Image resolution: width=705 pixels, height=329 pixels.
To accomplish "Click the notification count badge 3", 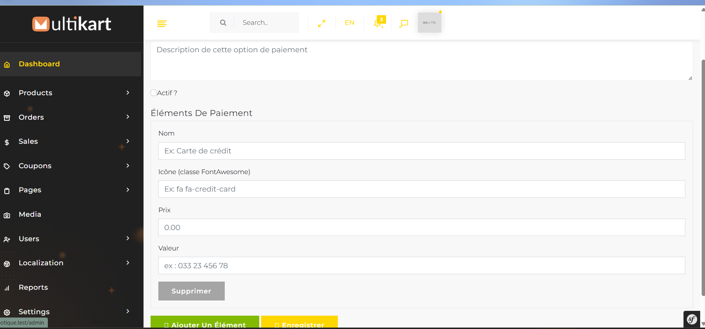I will (381, 19).
